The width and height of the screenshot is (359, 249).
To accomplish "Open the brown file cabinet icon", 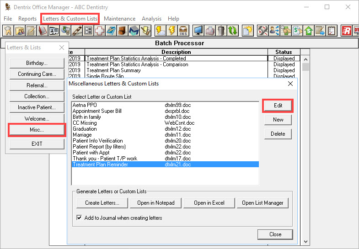I will [123, 31].
